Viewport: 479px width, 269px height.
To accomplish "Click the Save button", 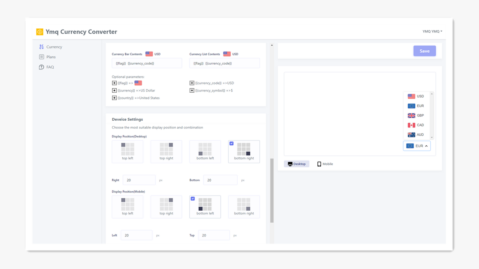I will click(424, 51).
